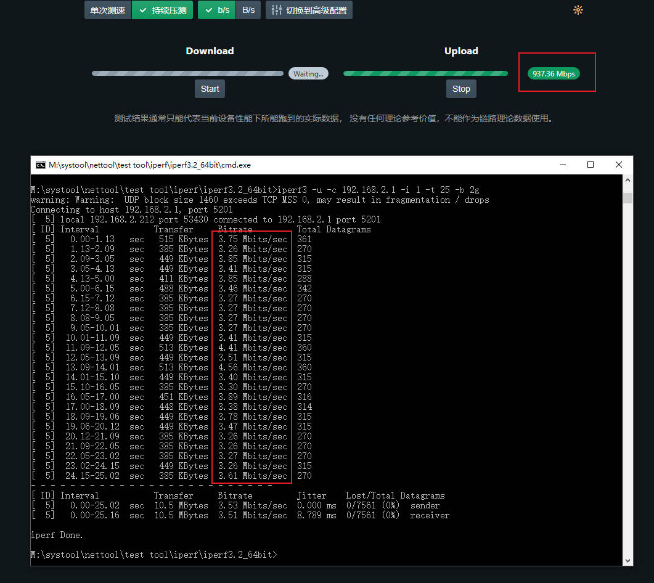
Task: Click the cmd.exe title bar path text
Action: tap(150, 165)
